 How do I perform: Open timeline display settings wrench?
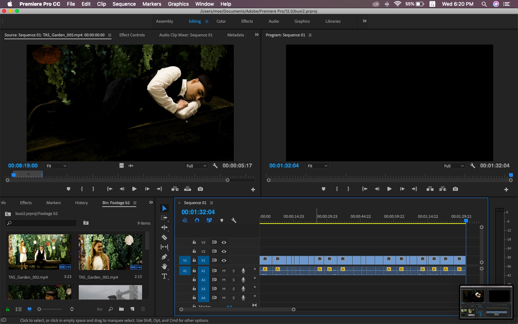point(234,220)
